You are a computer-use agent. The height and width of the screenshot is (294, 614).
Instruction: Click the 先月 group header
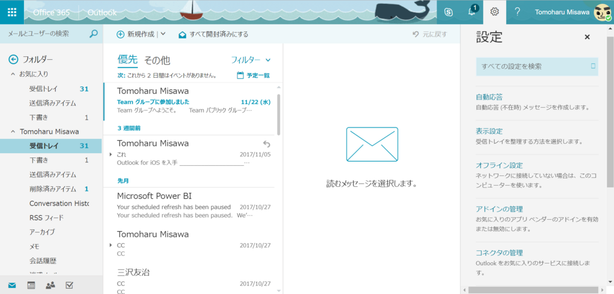[x=124, y=181]
